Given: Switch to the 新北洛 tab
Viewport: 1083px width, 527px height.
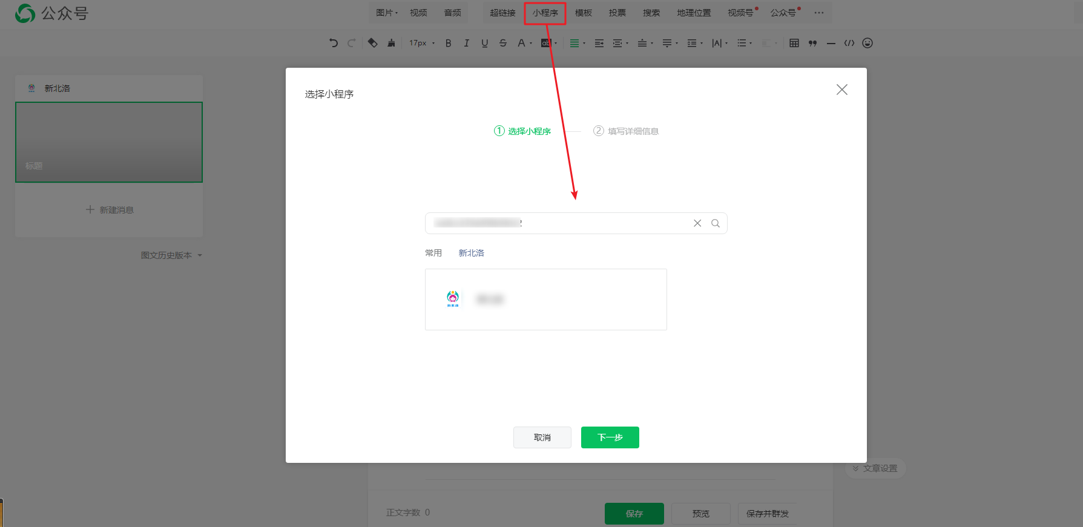Looking at the screenshot, I should pos(471,253).
